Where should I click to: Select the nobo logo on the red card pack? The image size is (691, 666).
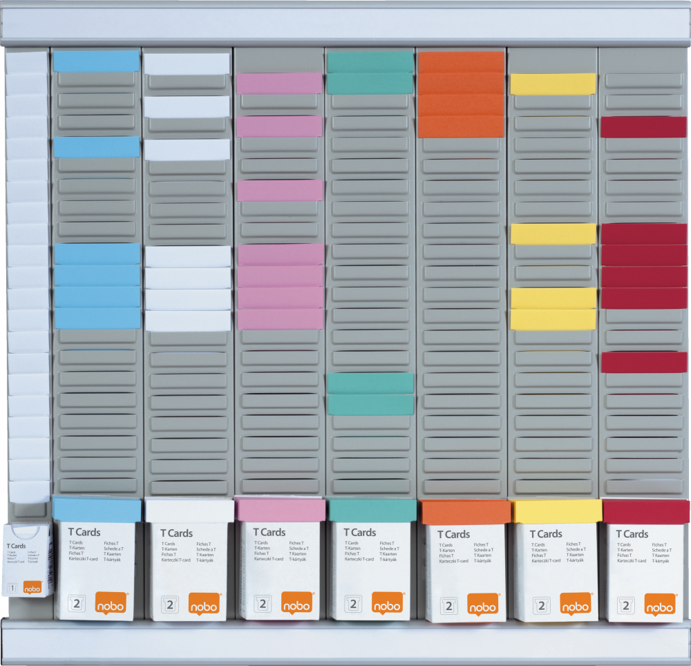coord(660,605)
